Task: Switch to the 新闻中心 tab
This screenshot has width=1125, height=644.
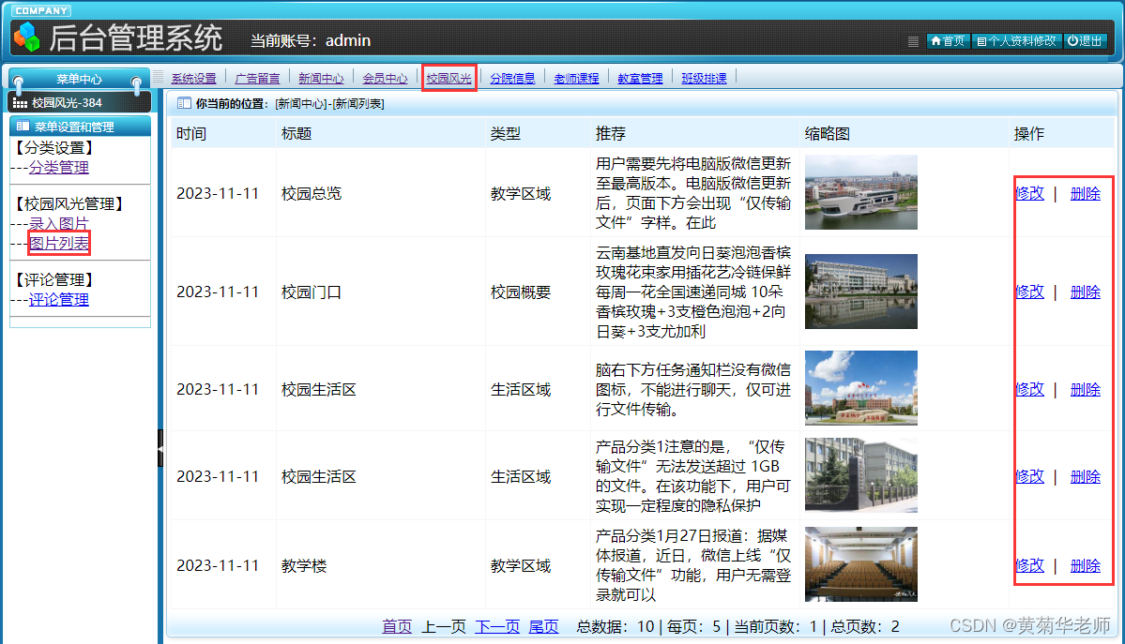Action: coord(321,78)
